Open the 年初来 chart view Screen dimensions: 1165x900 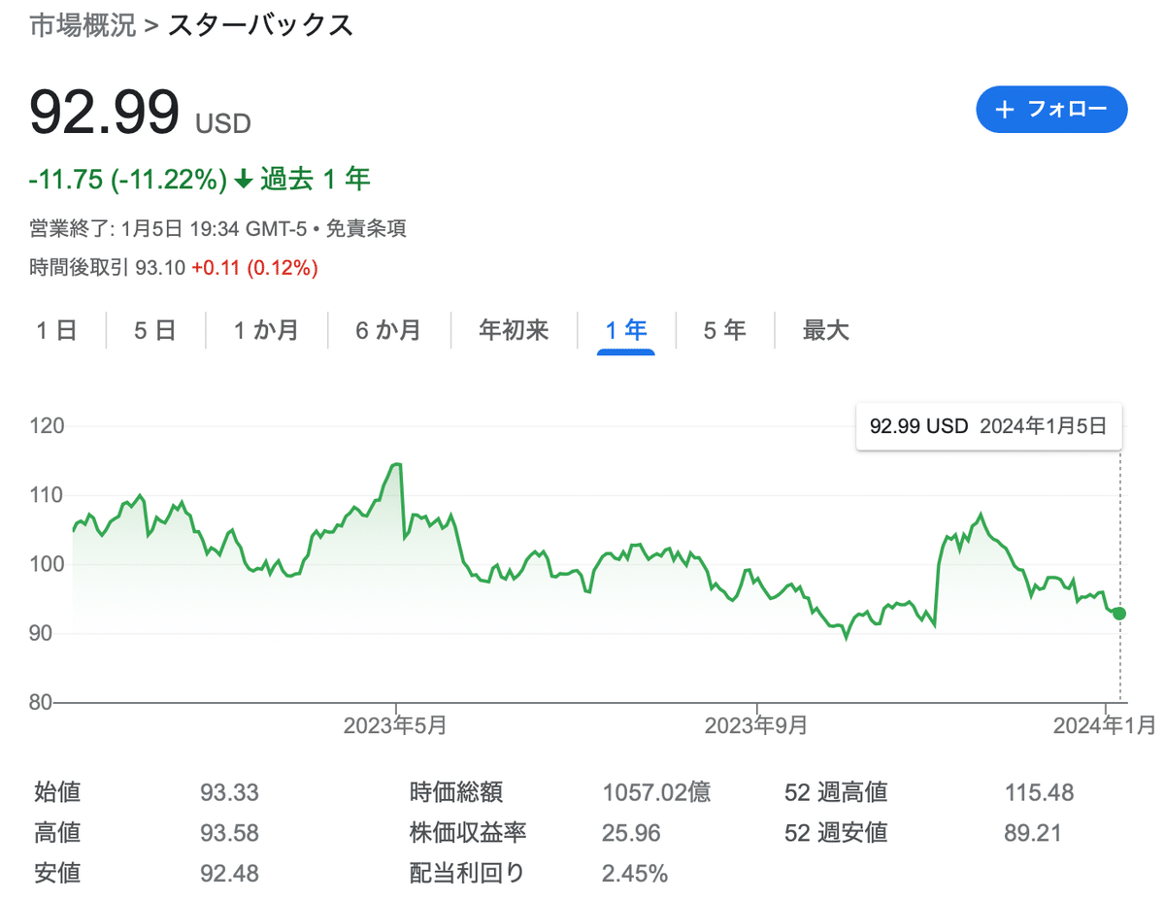coord(513,330)
